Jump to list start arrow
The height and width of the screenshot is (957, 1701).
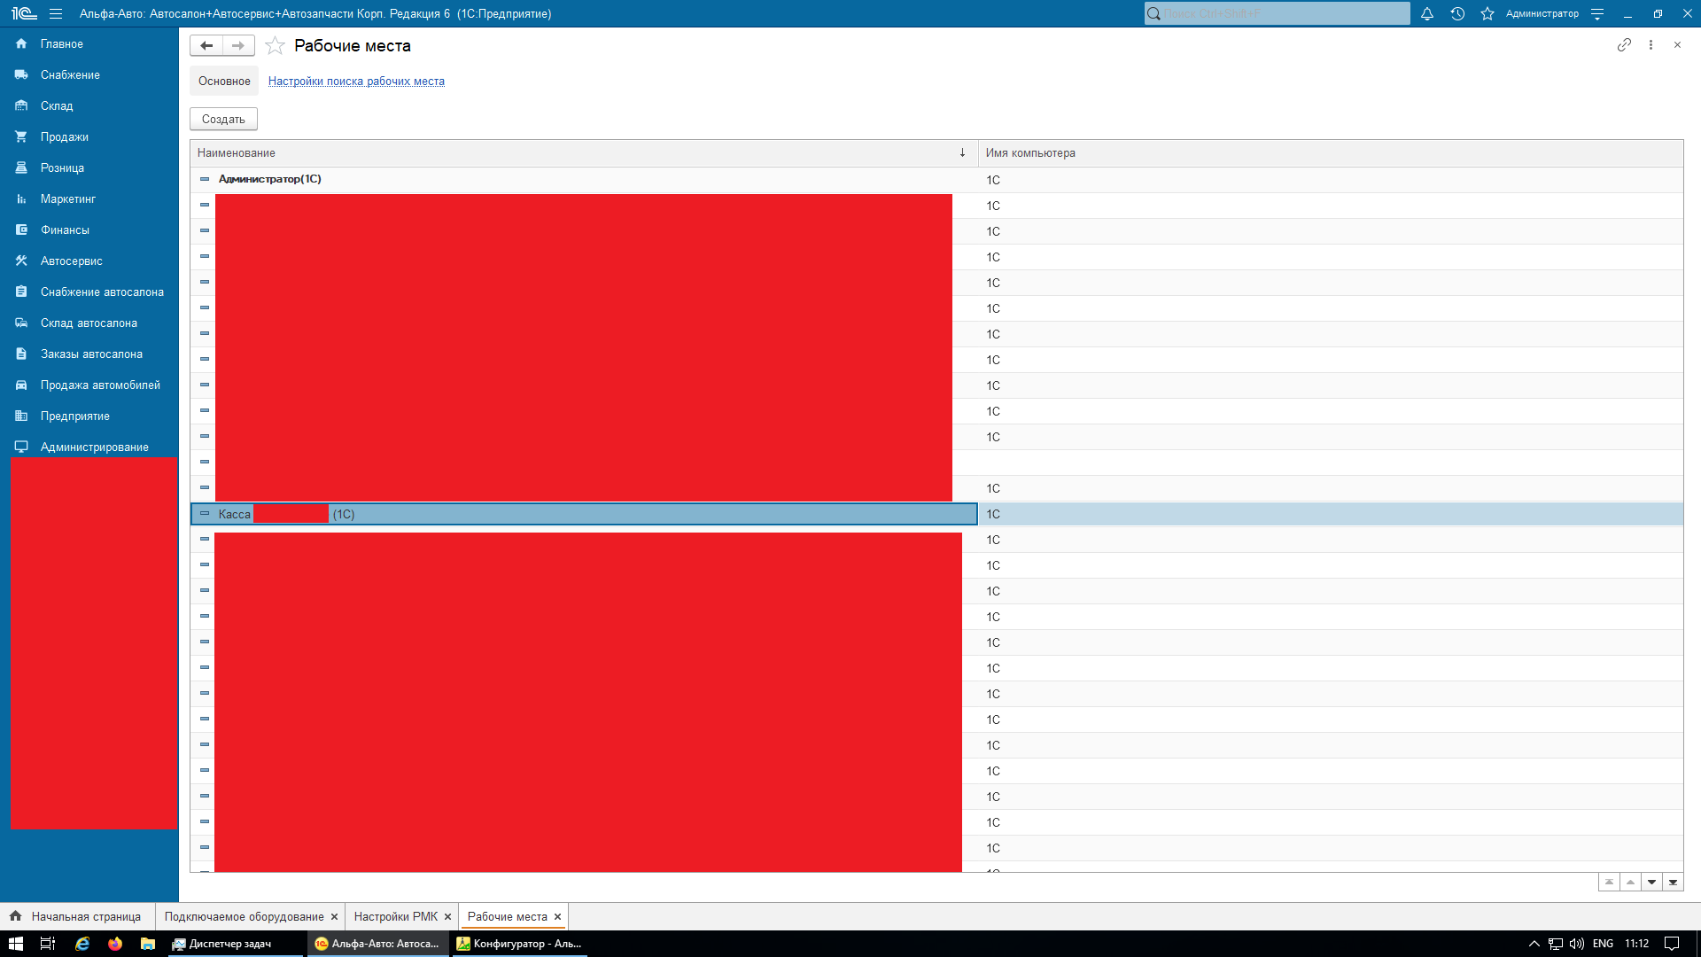coord(1609,882)
